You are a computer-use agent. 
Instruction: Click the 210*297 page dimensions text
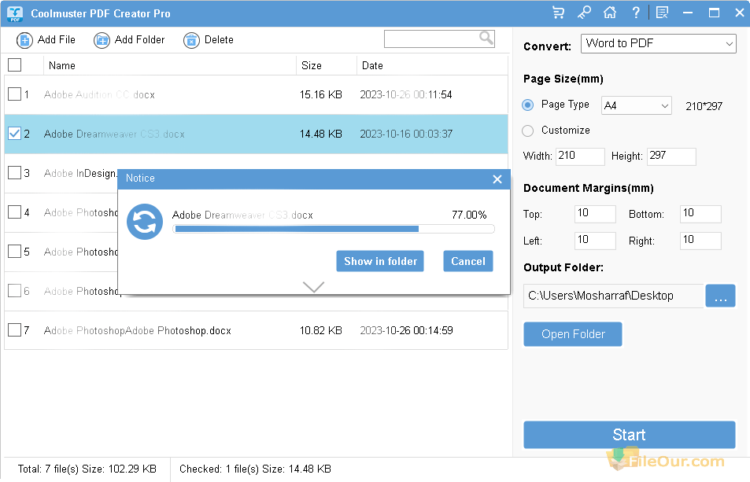point(704,106)
